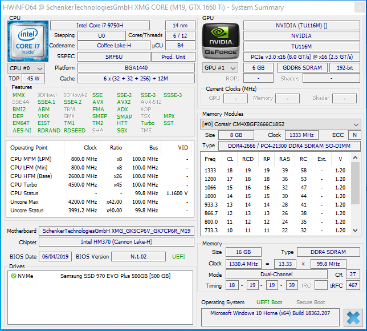Click the Freq column header in timings table
The image size is (367, 331).
point(210,159)
